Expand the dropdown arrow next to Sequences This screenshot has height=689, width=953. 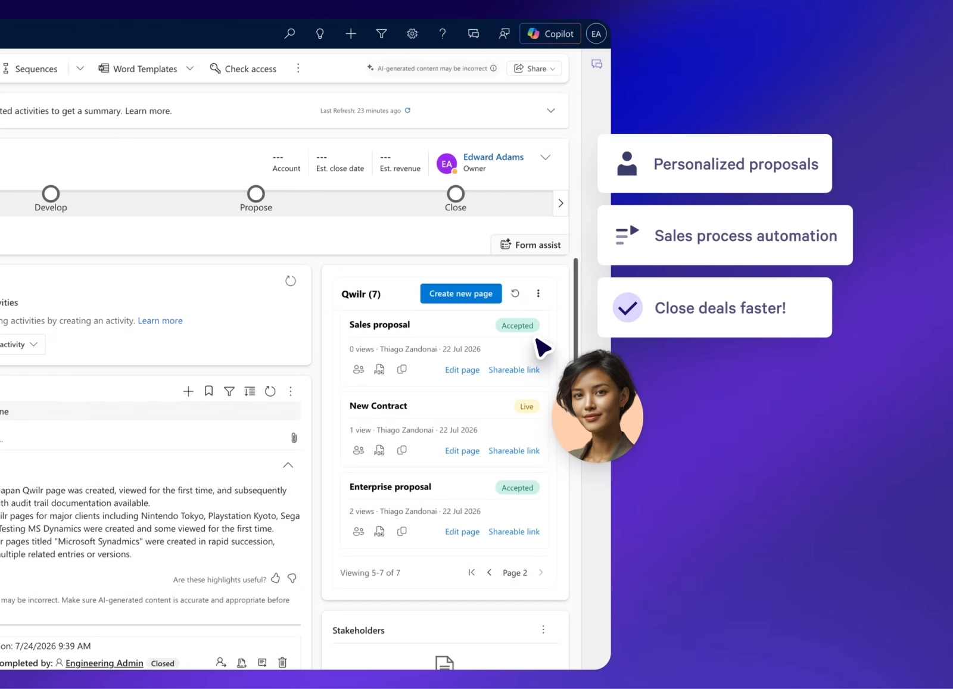(80, 68)
